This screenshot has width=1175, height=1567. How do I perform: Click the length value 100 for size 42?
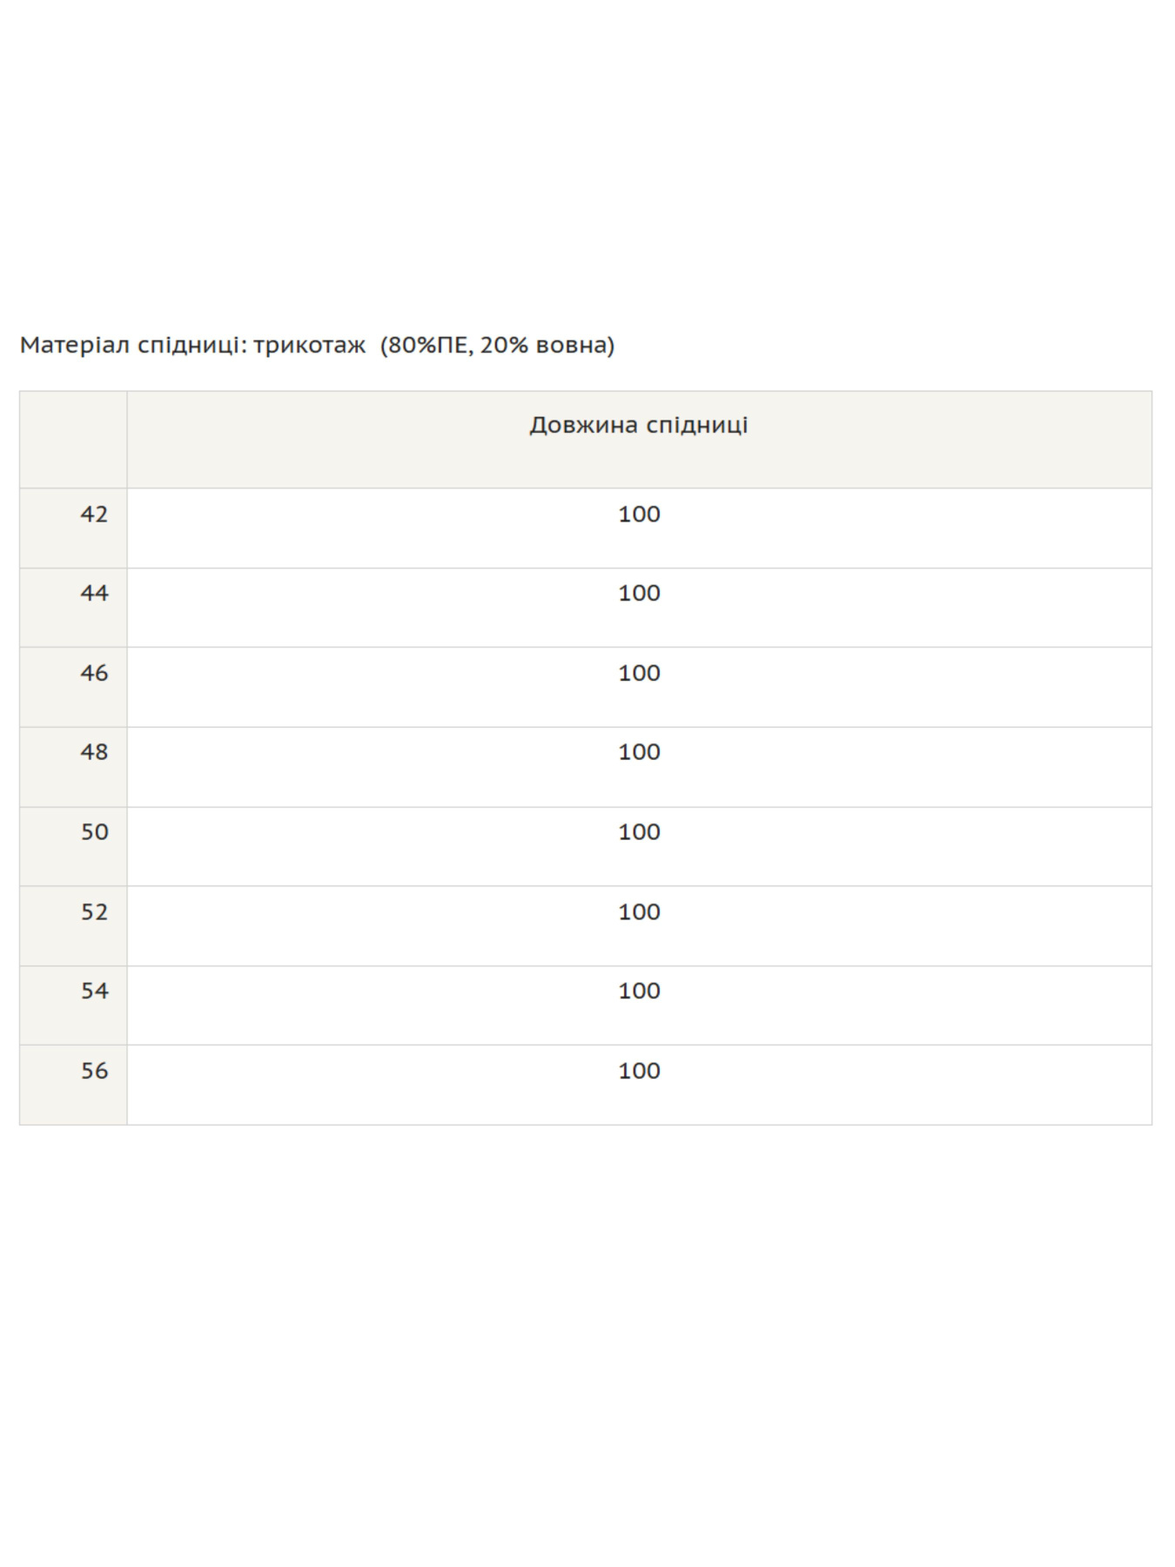(x=639, y=514)
